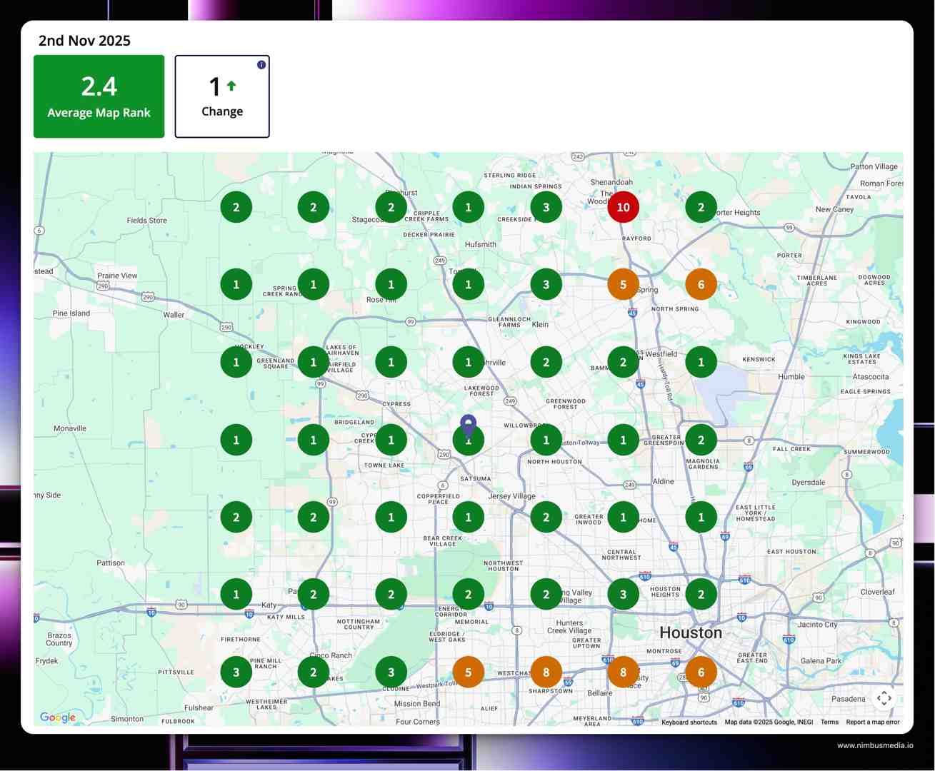
Task: Click Report a map error link
Action: coord(872,722)
